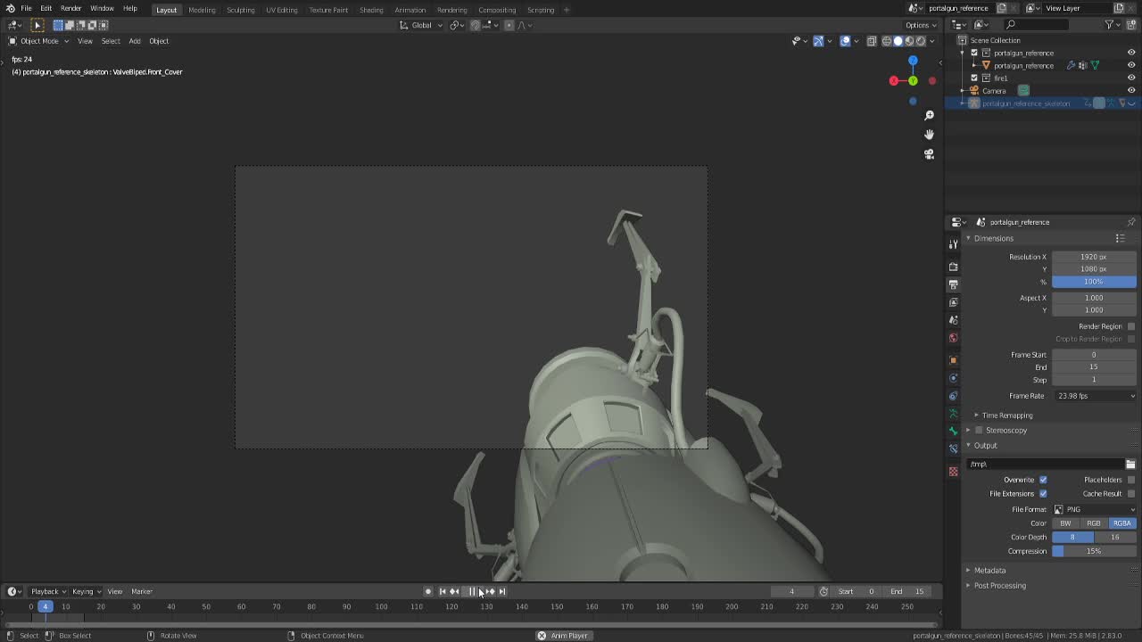
Task: Open the Global transform orientation dropdown
Action: [422, 25]
